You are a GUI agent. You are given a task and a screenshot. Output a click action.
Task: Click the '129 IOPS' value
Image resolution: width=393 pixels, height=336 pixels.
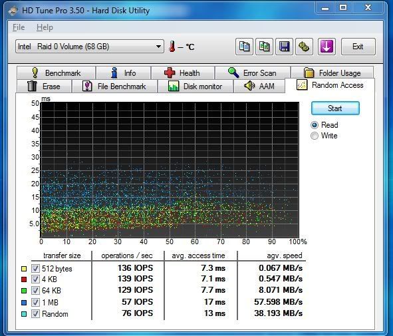[x=136, y=290]
